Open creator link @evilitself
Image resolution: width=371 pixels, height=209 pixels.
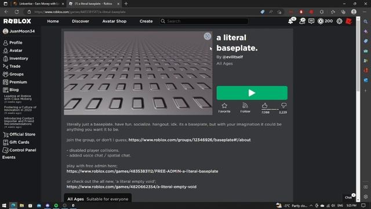232,57
